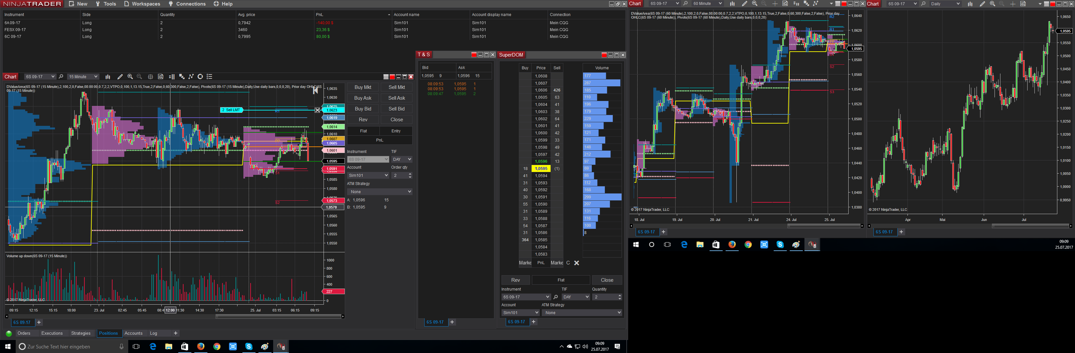1075x353 pixels.
Task: Zoom in on the 60 Minute chart
Action: (x=754, y=4)
